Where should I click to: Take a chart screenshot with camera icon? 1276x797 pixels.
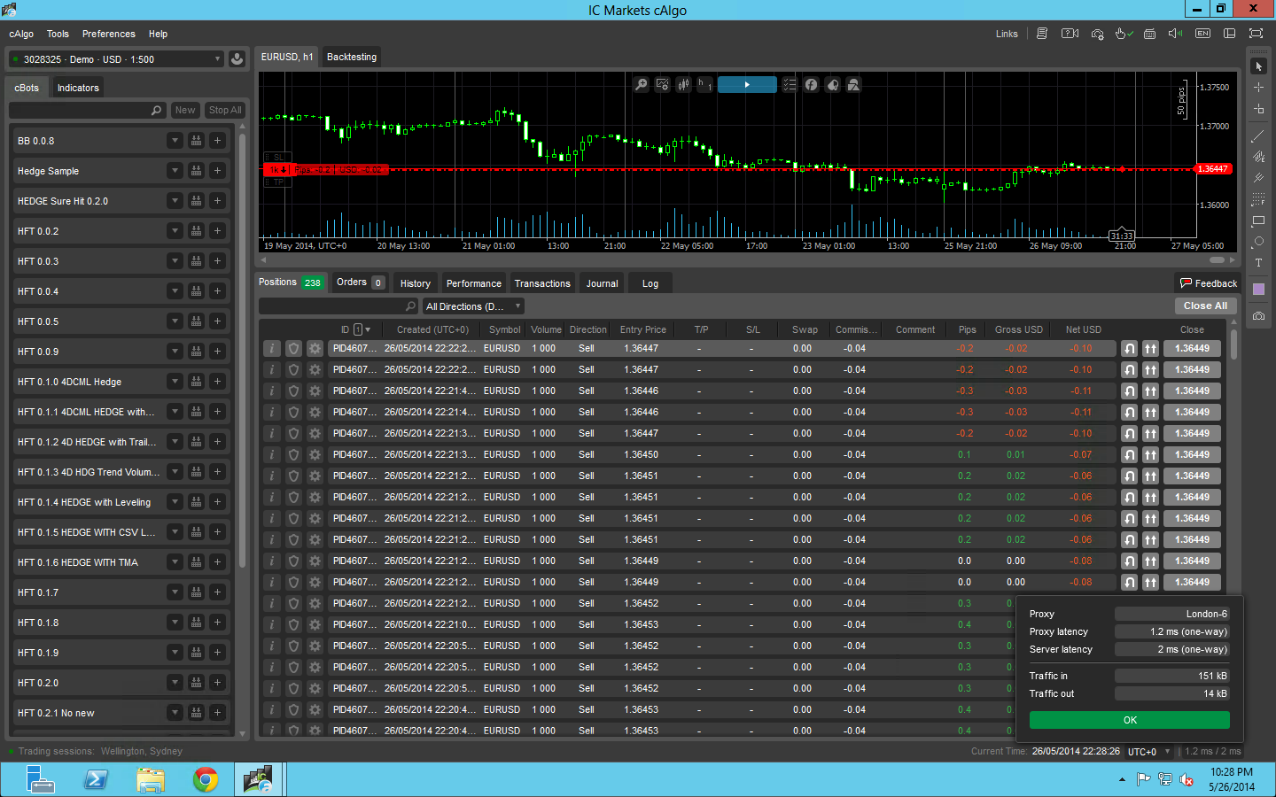(x=1258, y=316)
